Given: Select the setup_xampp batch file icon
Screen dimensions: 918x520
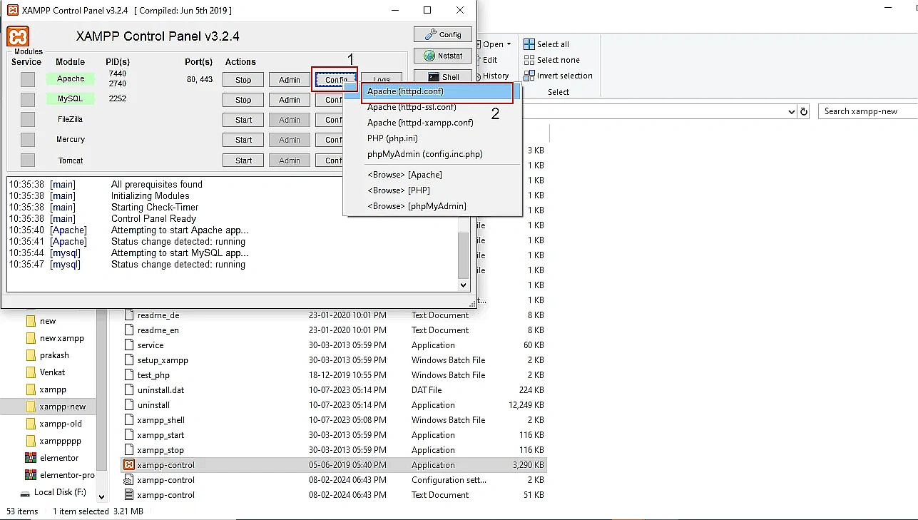Looking at the screenshot, I should click(x=129, y=360).
